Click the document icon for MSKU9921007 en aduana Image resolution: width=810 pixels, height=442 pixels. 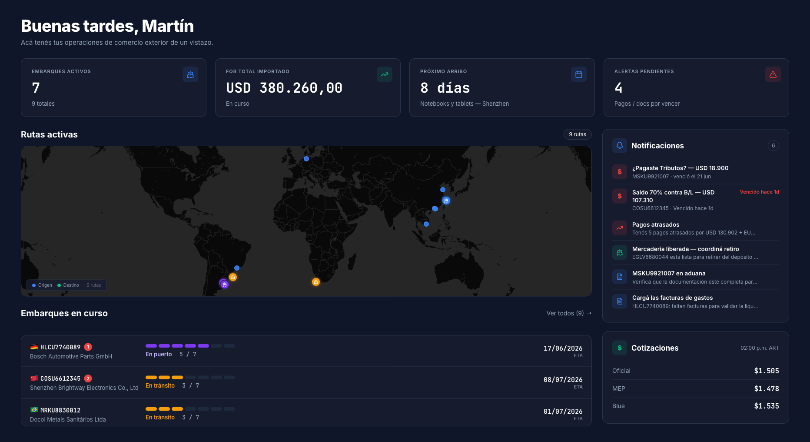coord(620,277)
